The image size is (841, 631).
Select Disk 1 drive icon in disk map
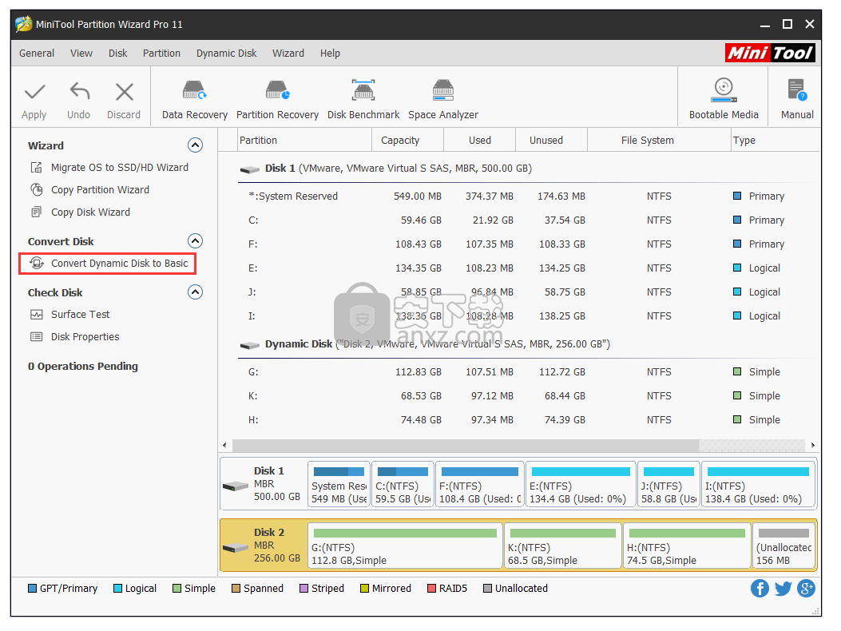coord(236,486)
